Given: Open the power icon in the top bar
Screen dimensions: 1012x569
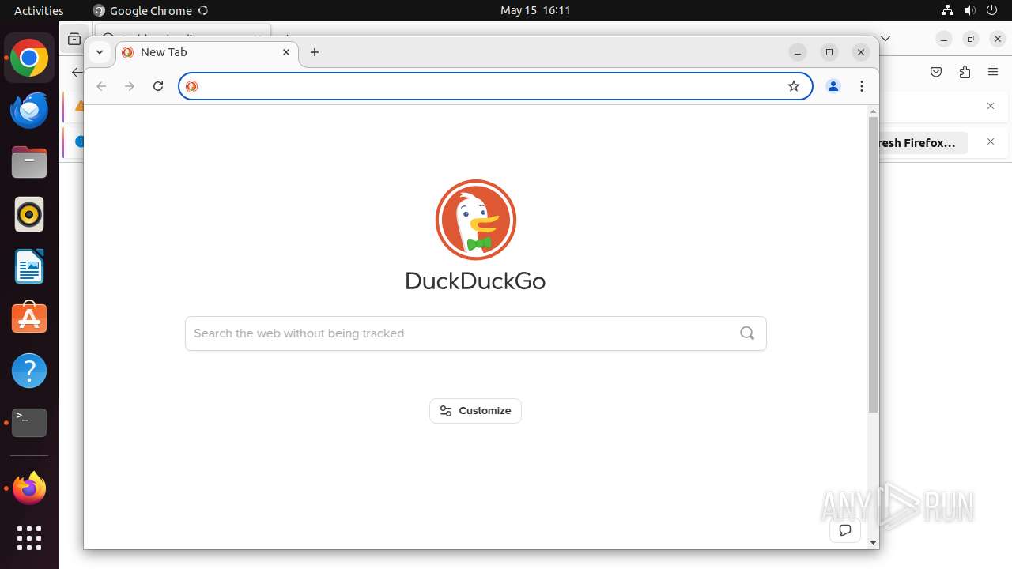Looking at the screenshot, I should [992, 10].
